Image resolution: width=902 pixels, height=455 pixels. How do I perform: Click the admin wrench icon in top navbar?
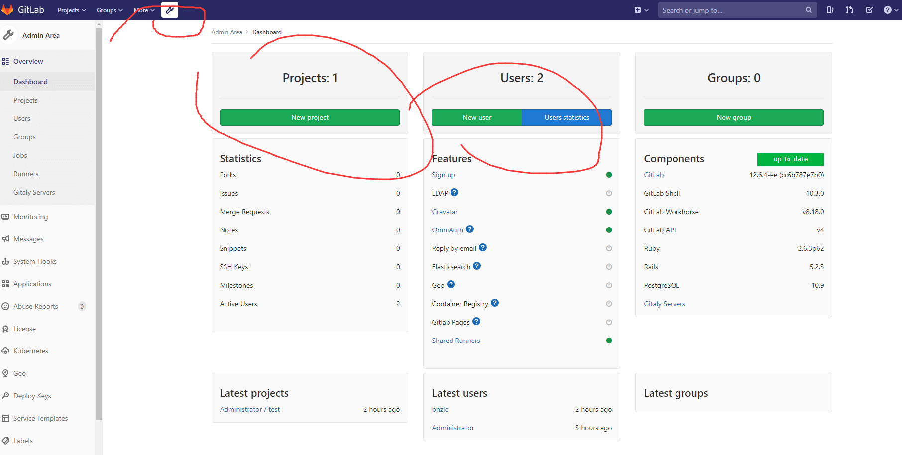tap(169, 10)
